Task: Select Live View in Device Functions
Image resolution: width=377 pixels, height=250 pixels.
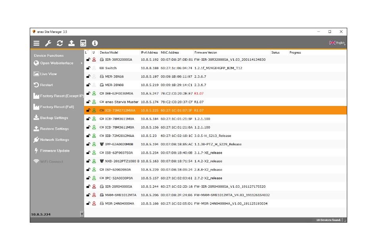Action: 48,74
